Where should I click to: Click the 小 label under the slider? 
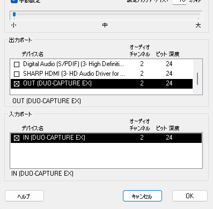pos(13,25)
